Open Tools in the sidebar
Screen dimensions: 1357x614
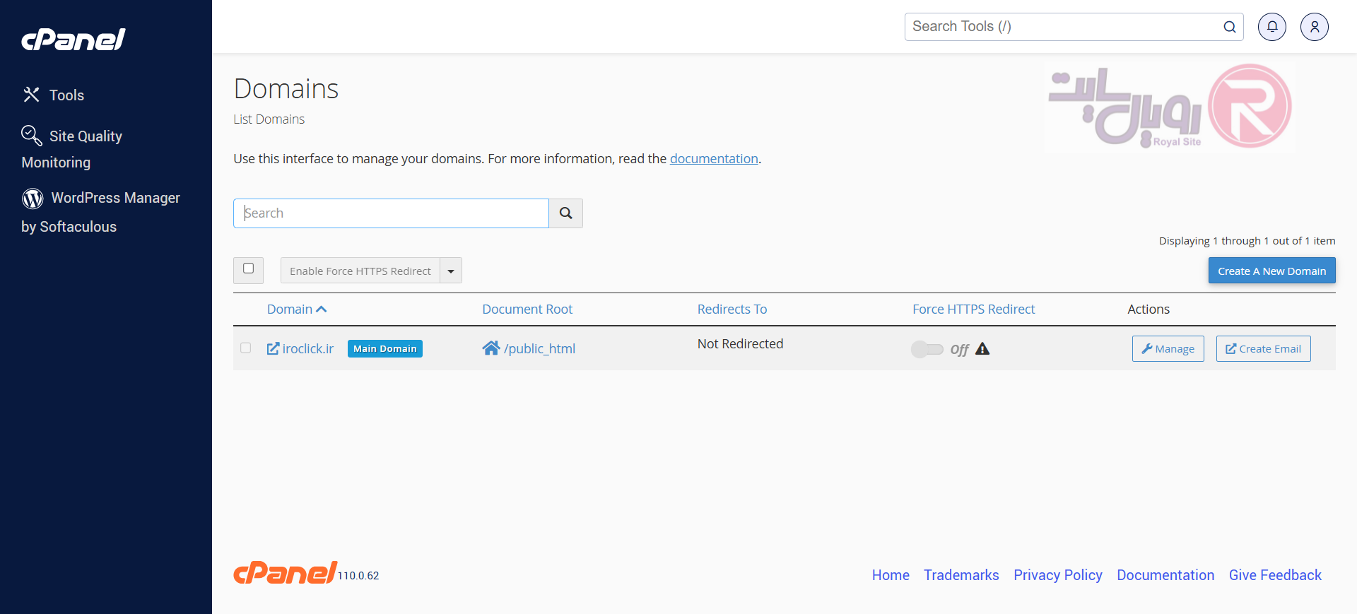coord(66,95)
